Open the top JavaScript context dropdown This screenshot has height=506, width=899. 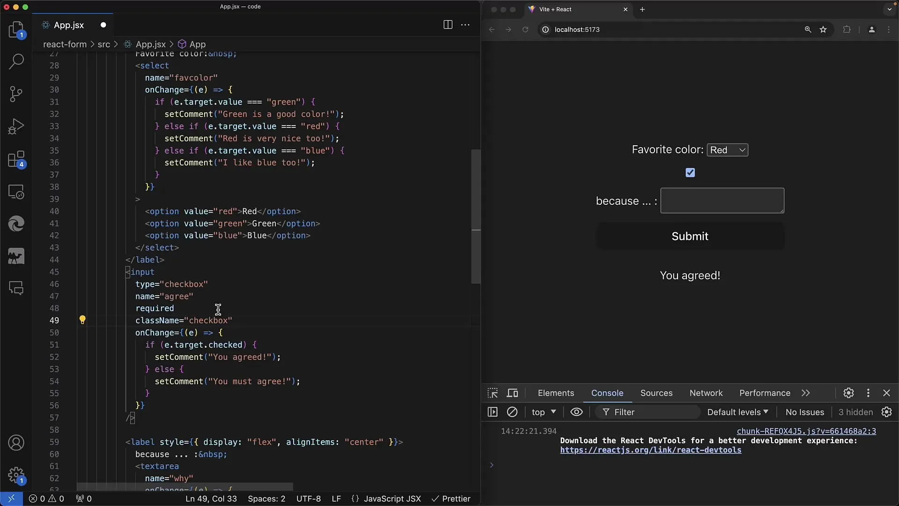pos(544,412)
